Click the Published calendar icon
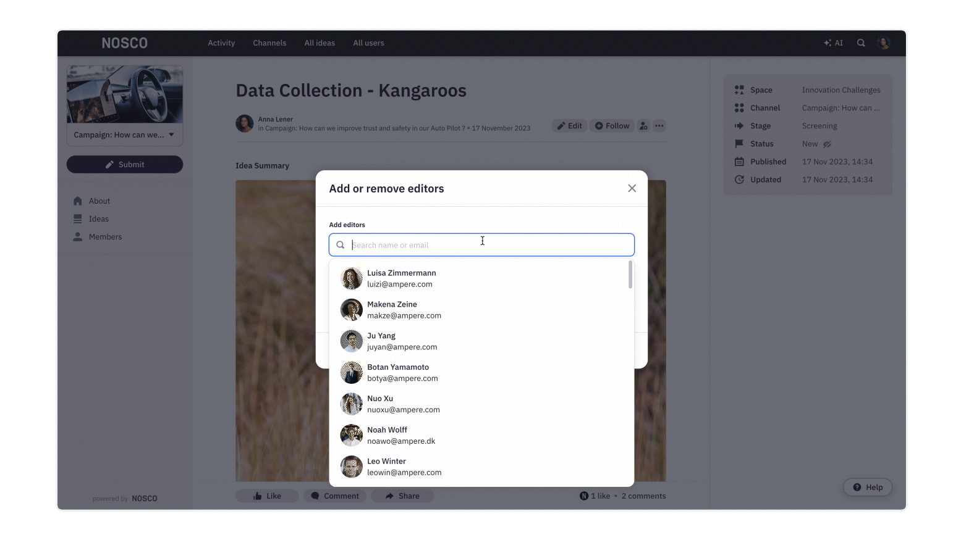 [739, 162]
